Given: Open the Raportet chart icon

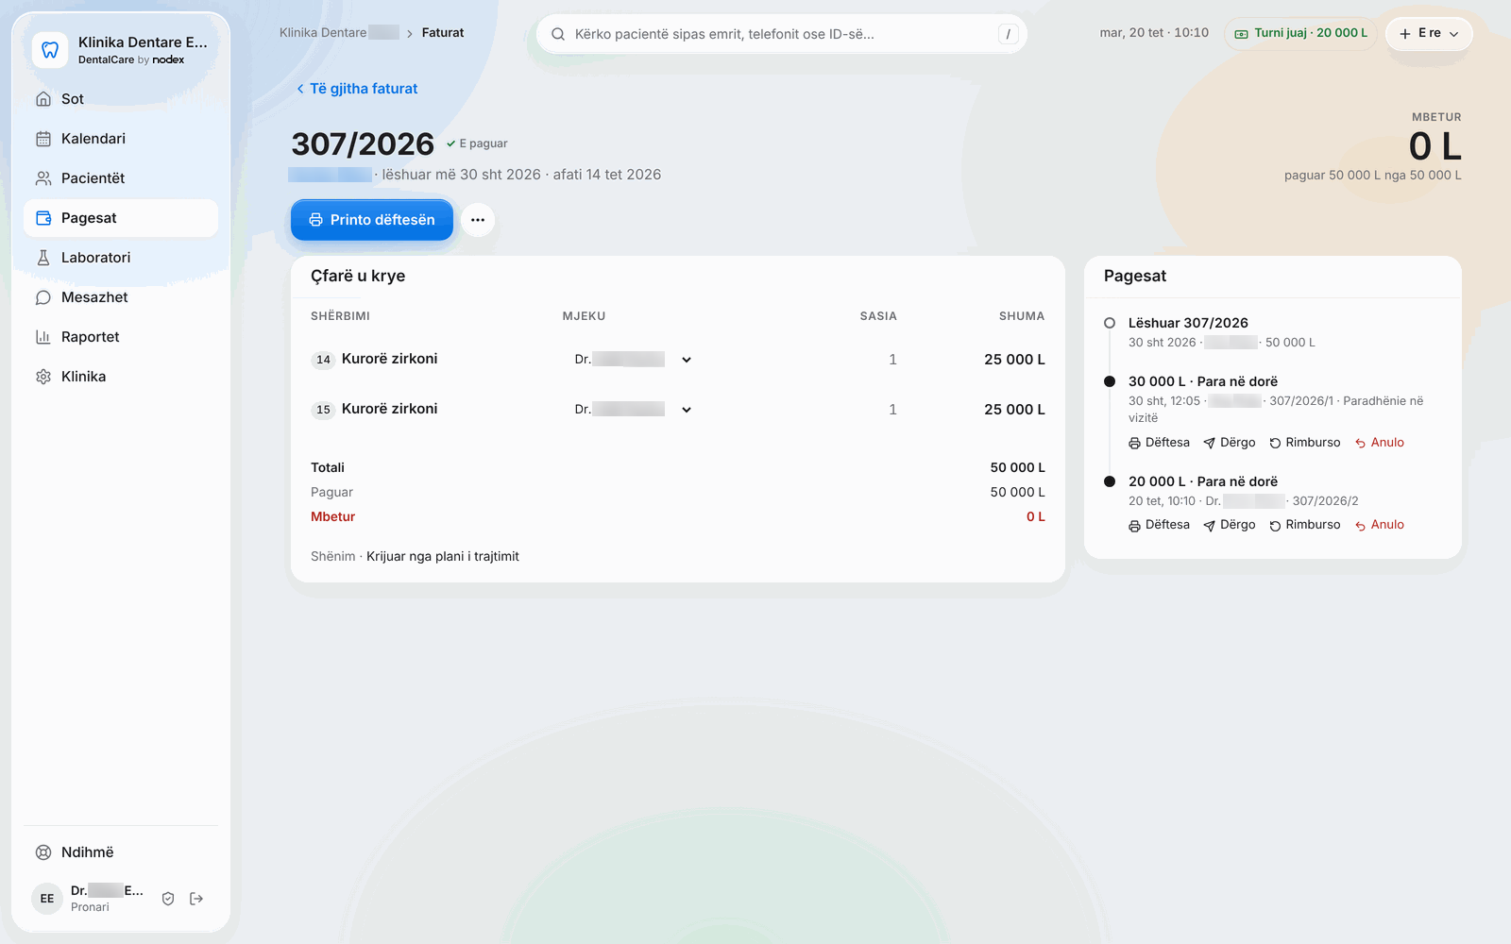Looking at the screenshot, I should [x=43, y=337].
